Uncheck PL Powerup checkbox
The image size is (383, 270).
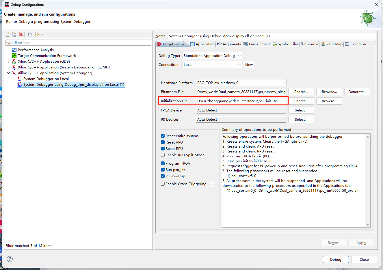pos(163,176)
